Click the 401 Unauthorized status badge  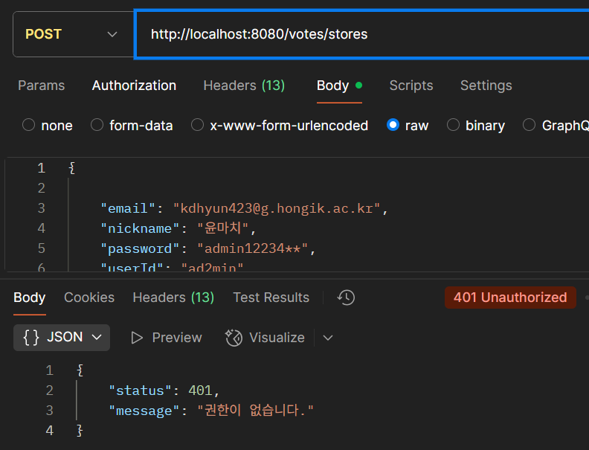510,298
